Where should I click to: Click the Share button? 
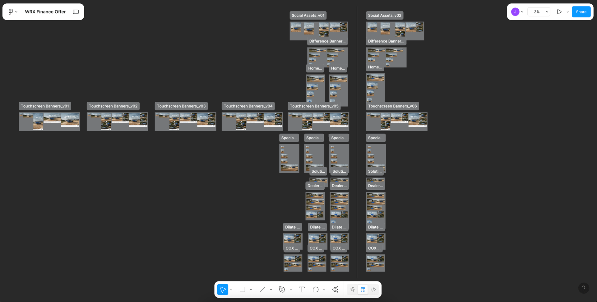(x=581, y=12)
